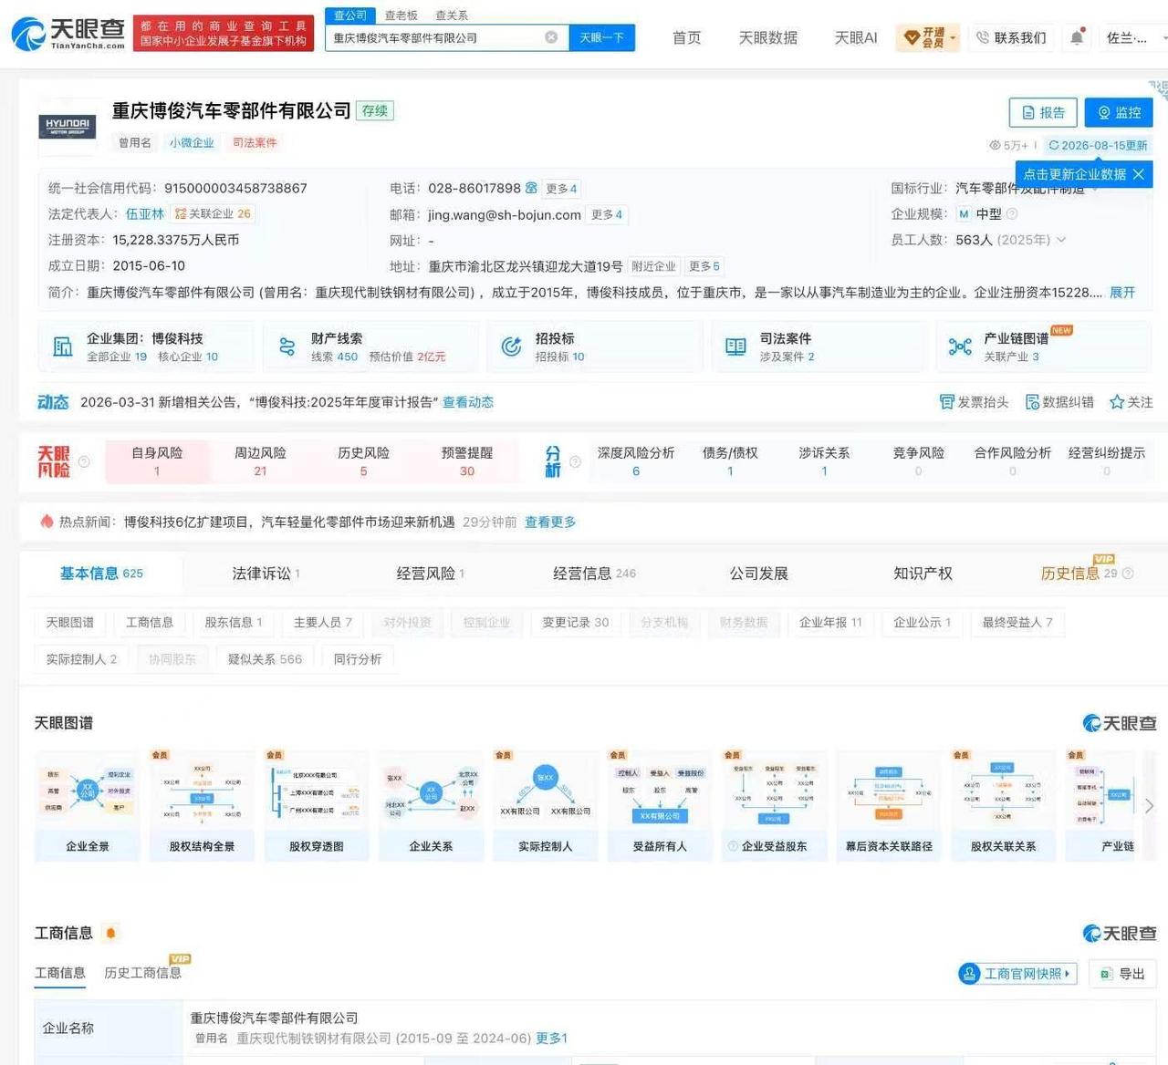Click the Hyundai company logo

click(67, 127)
